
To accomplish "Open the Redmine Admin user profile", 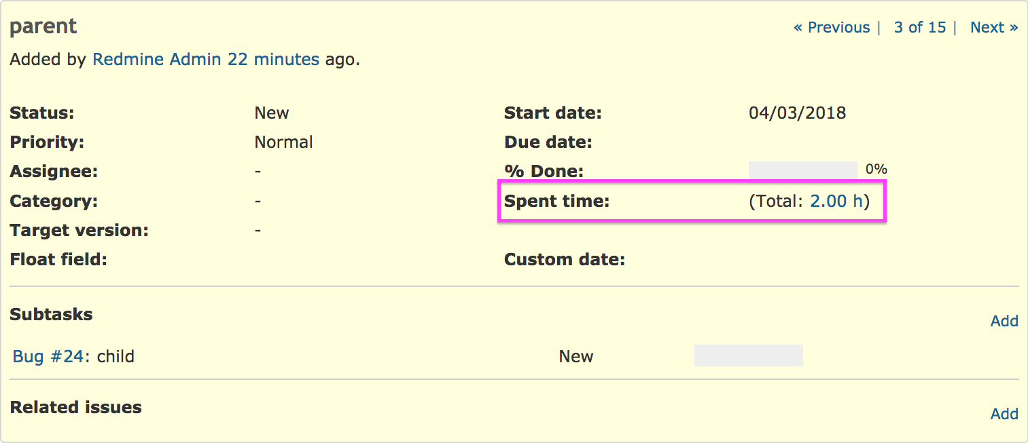I will tap(156, 60).
